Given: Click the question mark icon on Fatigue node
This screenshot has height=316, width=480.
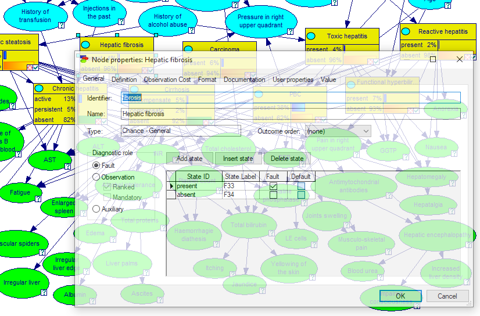Looking at the screenshot, I should click(38, 199).
